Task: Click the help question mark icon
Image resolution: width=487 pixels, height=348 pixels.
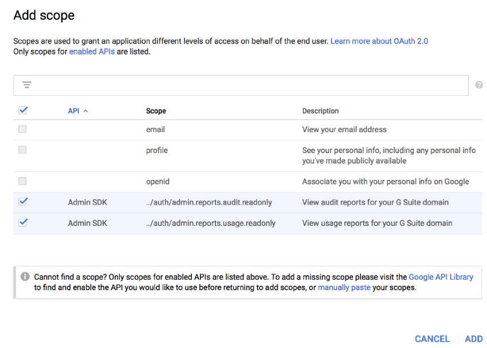Action: click(x=479, y=85)
